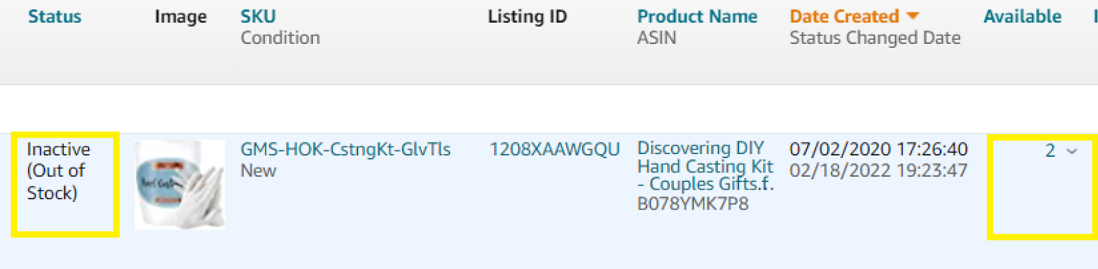Click the available quantity value 2
Image resolution: width=1098 pixels, height=269 pixels.
[x=1050, y=151]
